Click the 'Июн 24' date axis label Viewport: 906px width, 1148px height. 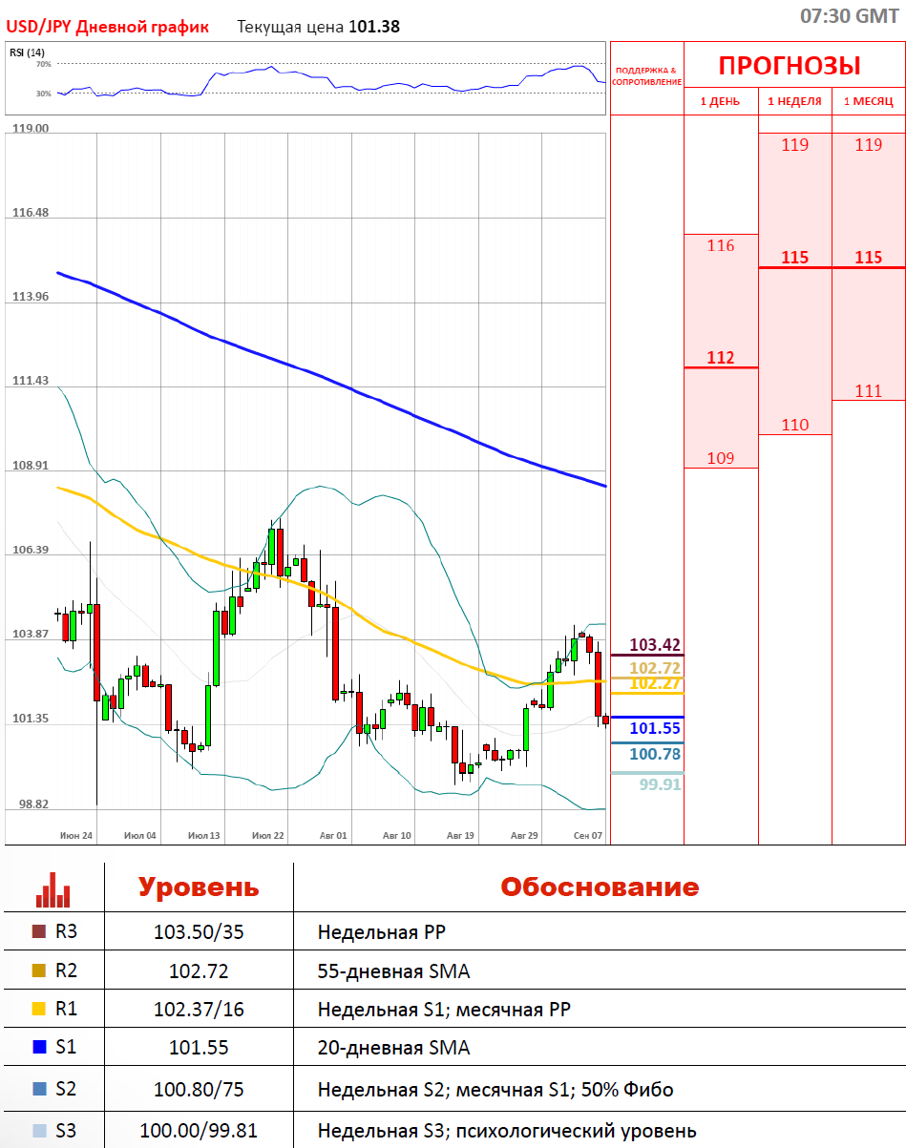click(x=76, y=835)
